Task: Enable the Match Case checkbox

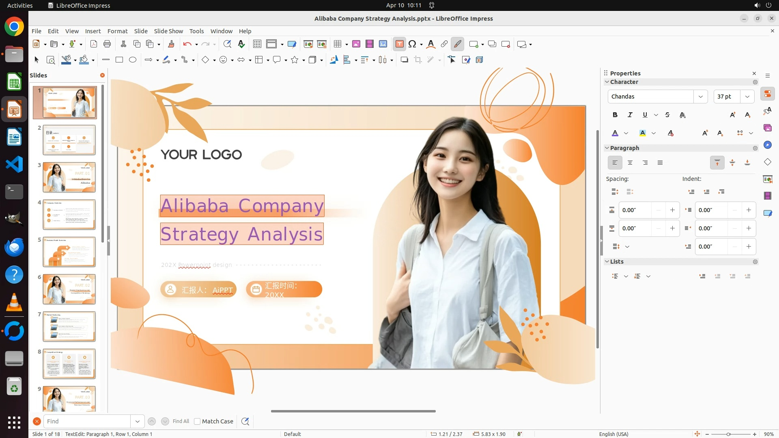Action: [197, 421]
